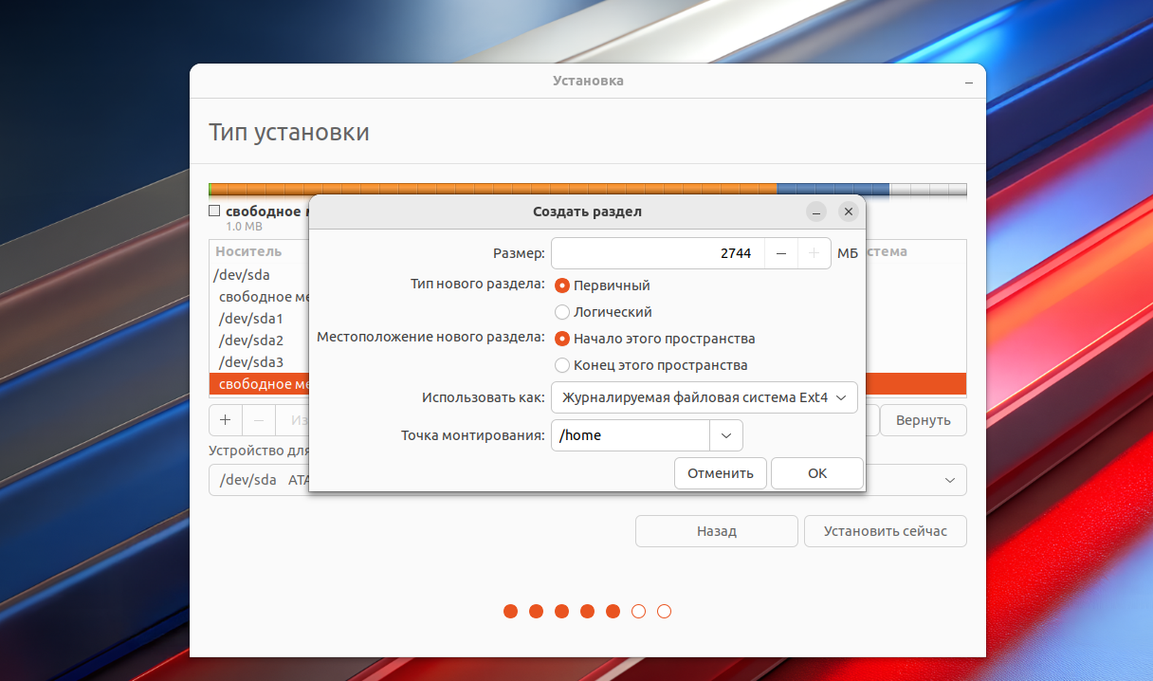Click the add partition plus icon

pyautogui.click(x=225, y=419)
